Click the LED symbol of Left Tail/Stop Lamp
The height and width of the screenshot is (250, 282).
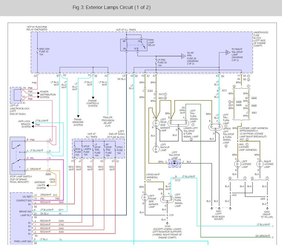tap(174, 163)
